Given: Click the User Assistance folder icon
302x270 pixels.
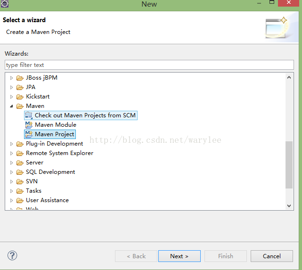Looking at the screenshot, I should click(x=20, y=200).
